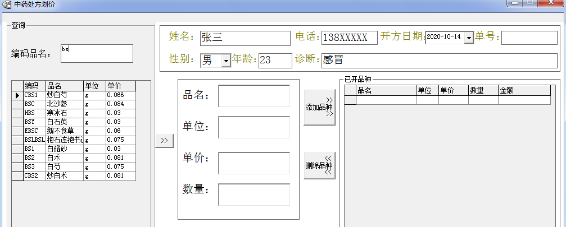The width and height of the screenshot is (566, 227).
Task: Click the row selector of the CBS1 row
Action: pos(17,95)
